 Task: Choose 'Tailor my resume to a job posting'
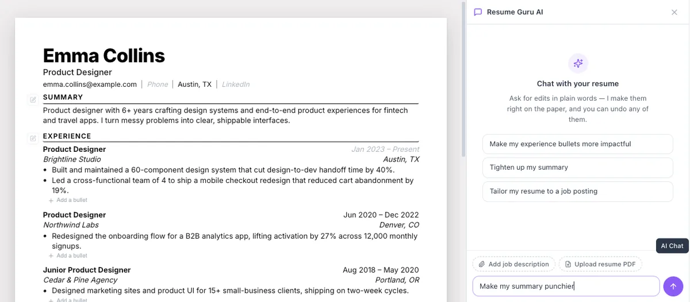point(578,191)
